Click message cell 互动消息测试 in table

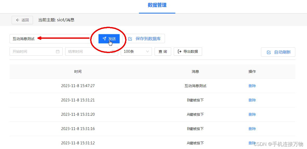[195, 86]
